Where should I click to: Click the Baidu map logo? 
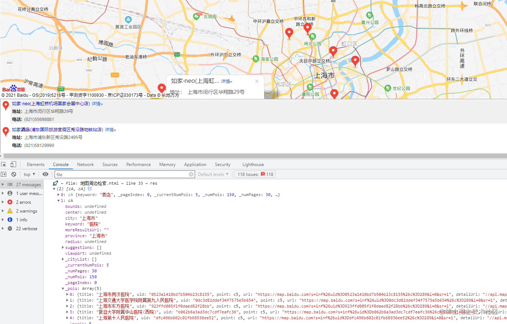(x=14, y=88)
